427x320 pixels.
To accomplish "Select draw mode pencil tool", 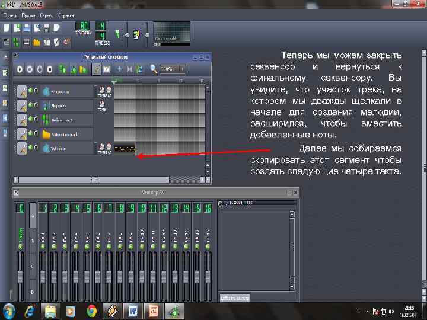I will tap(97, 69).
